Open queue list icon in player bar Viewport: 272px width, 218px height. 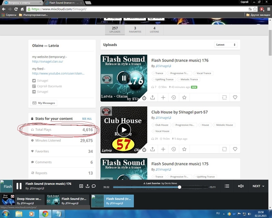[227, 186]
